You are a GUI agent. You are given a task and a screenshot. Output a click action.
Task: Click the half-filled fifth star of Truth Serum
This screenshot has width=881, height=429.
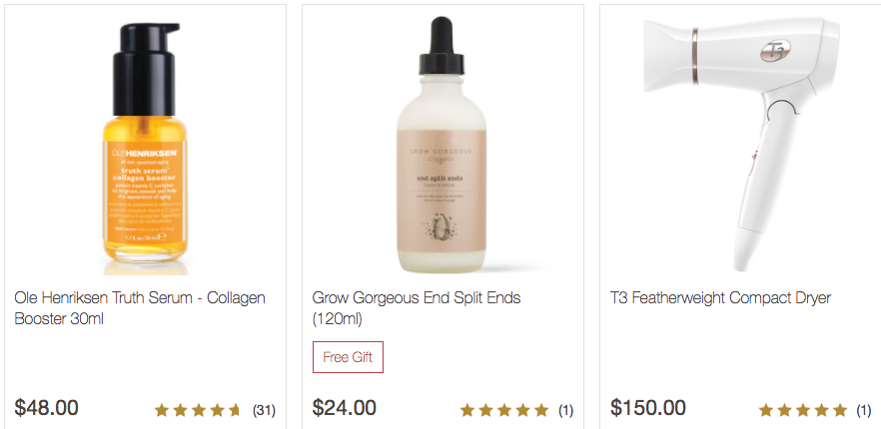click(x=235, y=410)
